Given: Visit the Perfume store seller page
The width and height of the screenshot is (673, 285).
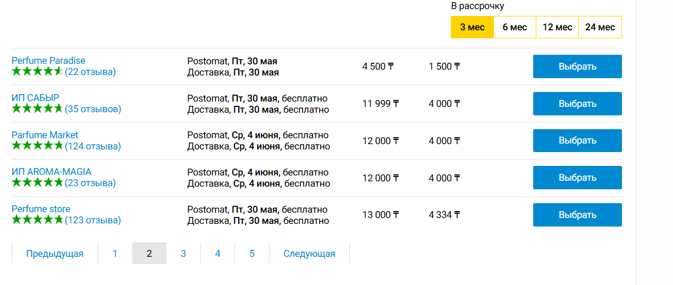Looking at the screenshot, I should (41, 209).
